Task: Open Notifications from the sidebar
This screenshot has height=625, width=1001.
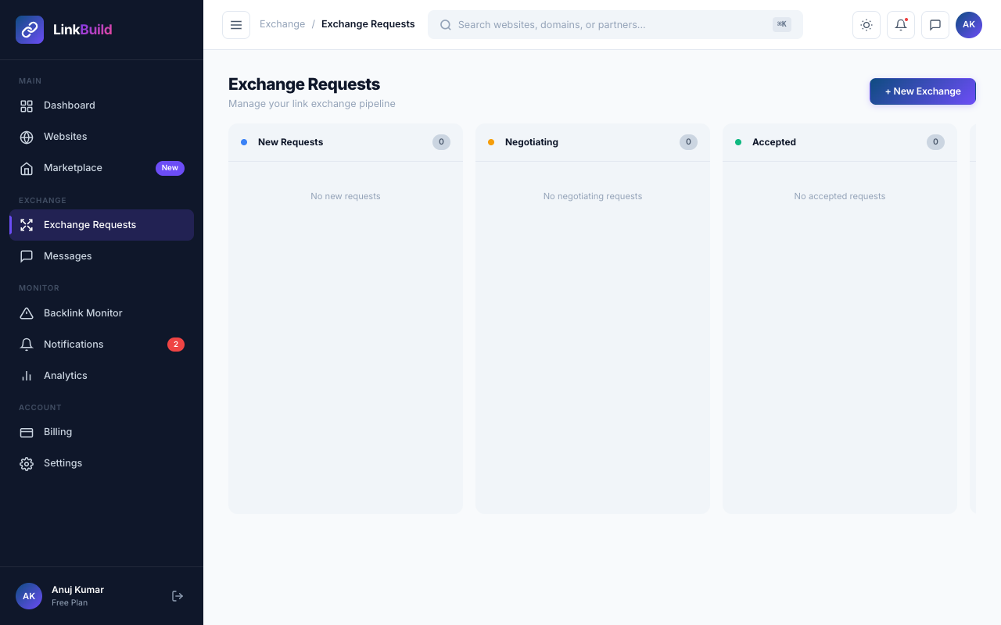Action: [x=102, y=345]
